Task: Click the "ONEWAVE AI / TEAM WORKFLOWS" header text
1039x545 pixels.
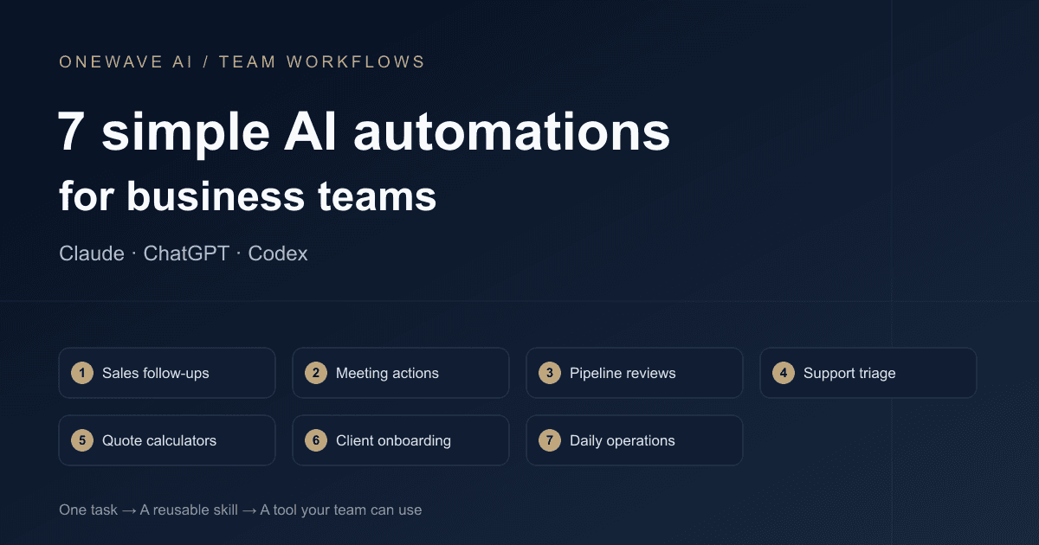Action: [x=242, y=62]
